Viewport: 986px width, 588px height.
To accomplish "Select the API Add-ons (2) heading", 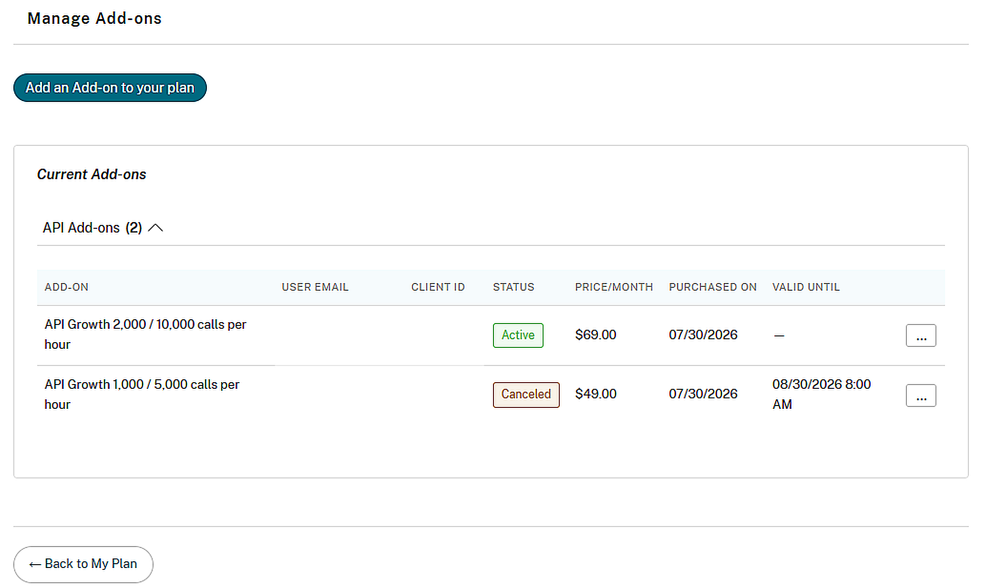I will click(92, 228).
